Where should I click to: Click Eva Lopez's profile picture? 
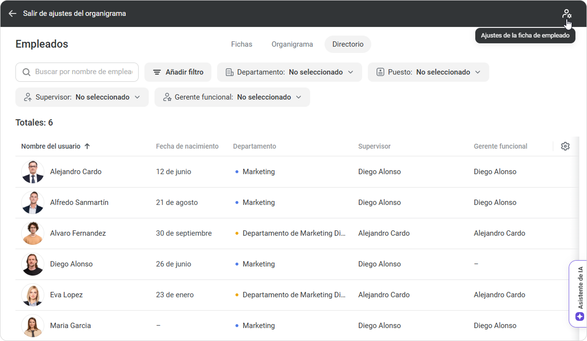click(33, 295)
